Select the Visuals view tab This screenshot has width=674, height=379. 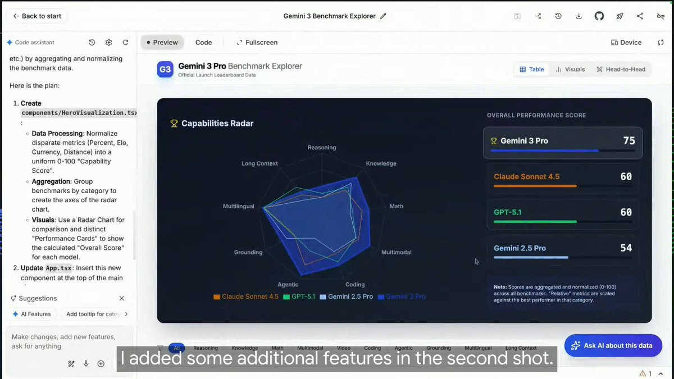570,69
